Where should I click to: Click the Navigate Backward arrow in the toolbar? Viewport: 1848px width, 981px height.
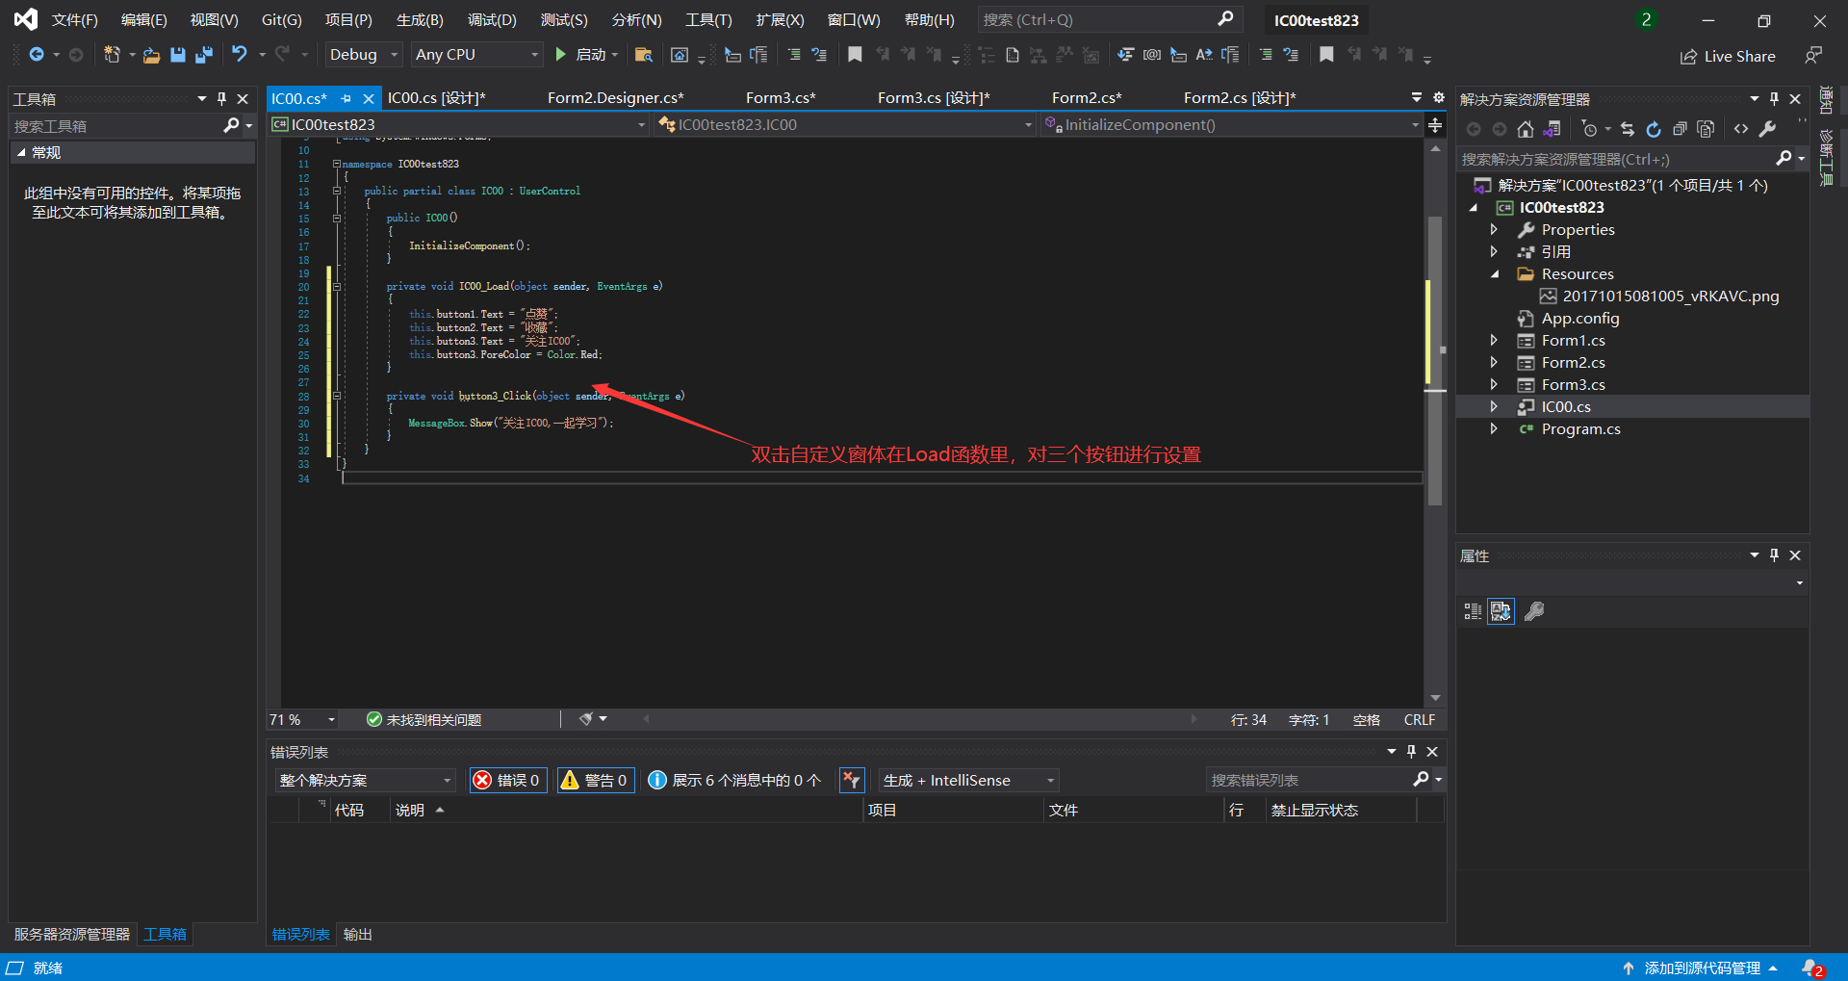37,55
